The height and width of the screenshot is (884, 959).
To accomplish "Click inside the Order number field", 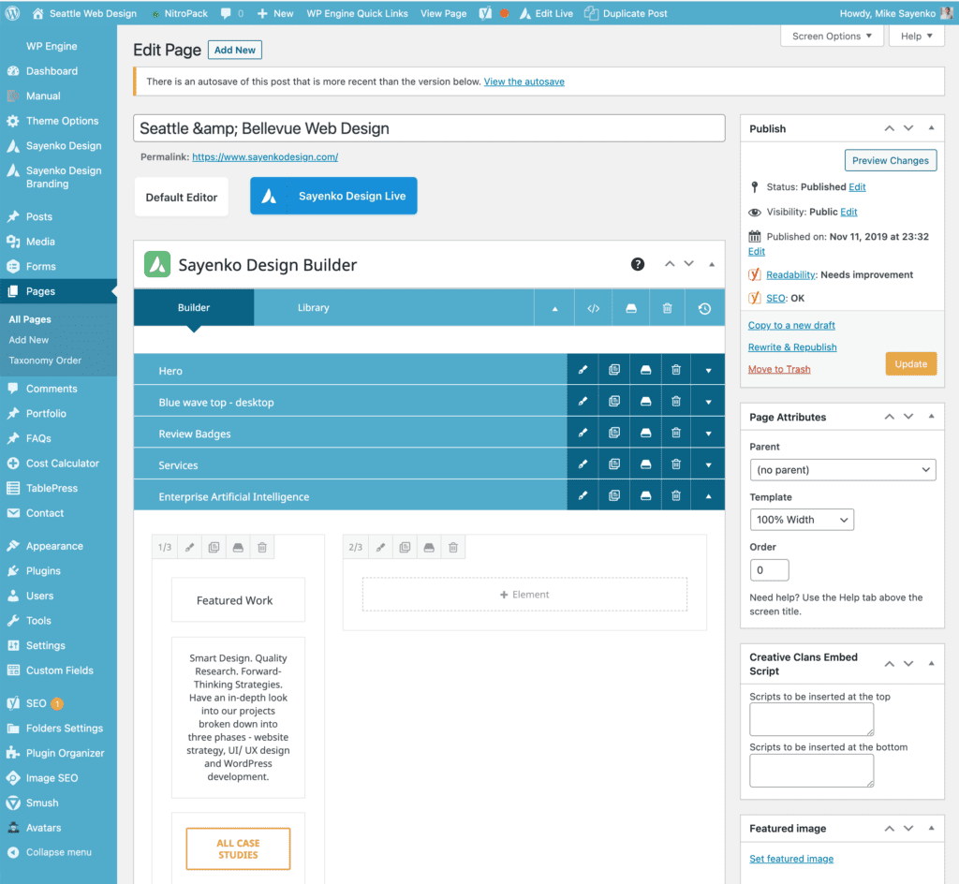I will point(769,569).
